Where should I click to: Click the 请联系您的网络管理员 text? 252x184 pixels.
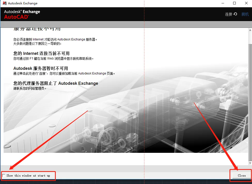pos(30,88)
